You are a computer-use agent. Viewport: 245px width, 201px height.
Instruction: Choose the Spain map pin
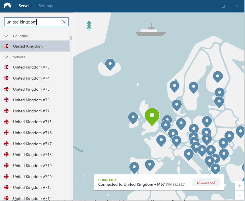coord(150,165)
